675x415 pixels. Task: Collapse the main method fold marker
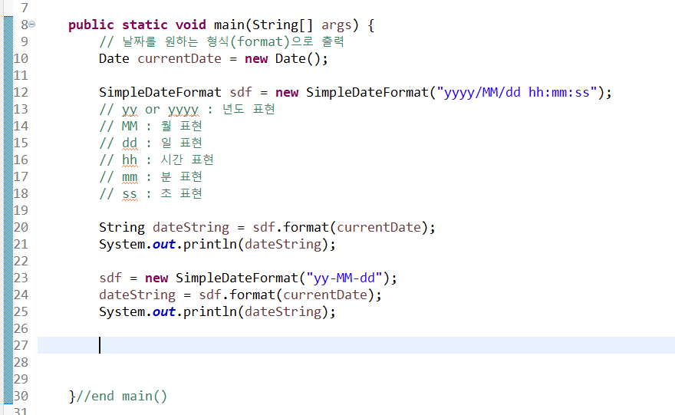(x=32, y=25)
